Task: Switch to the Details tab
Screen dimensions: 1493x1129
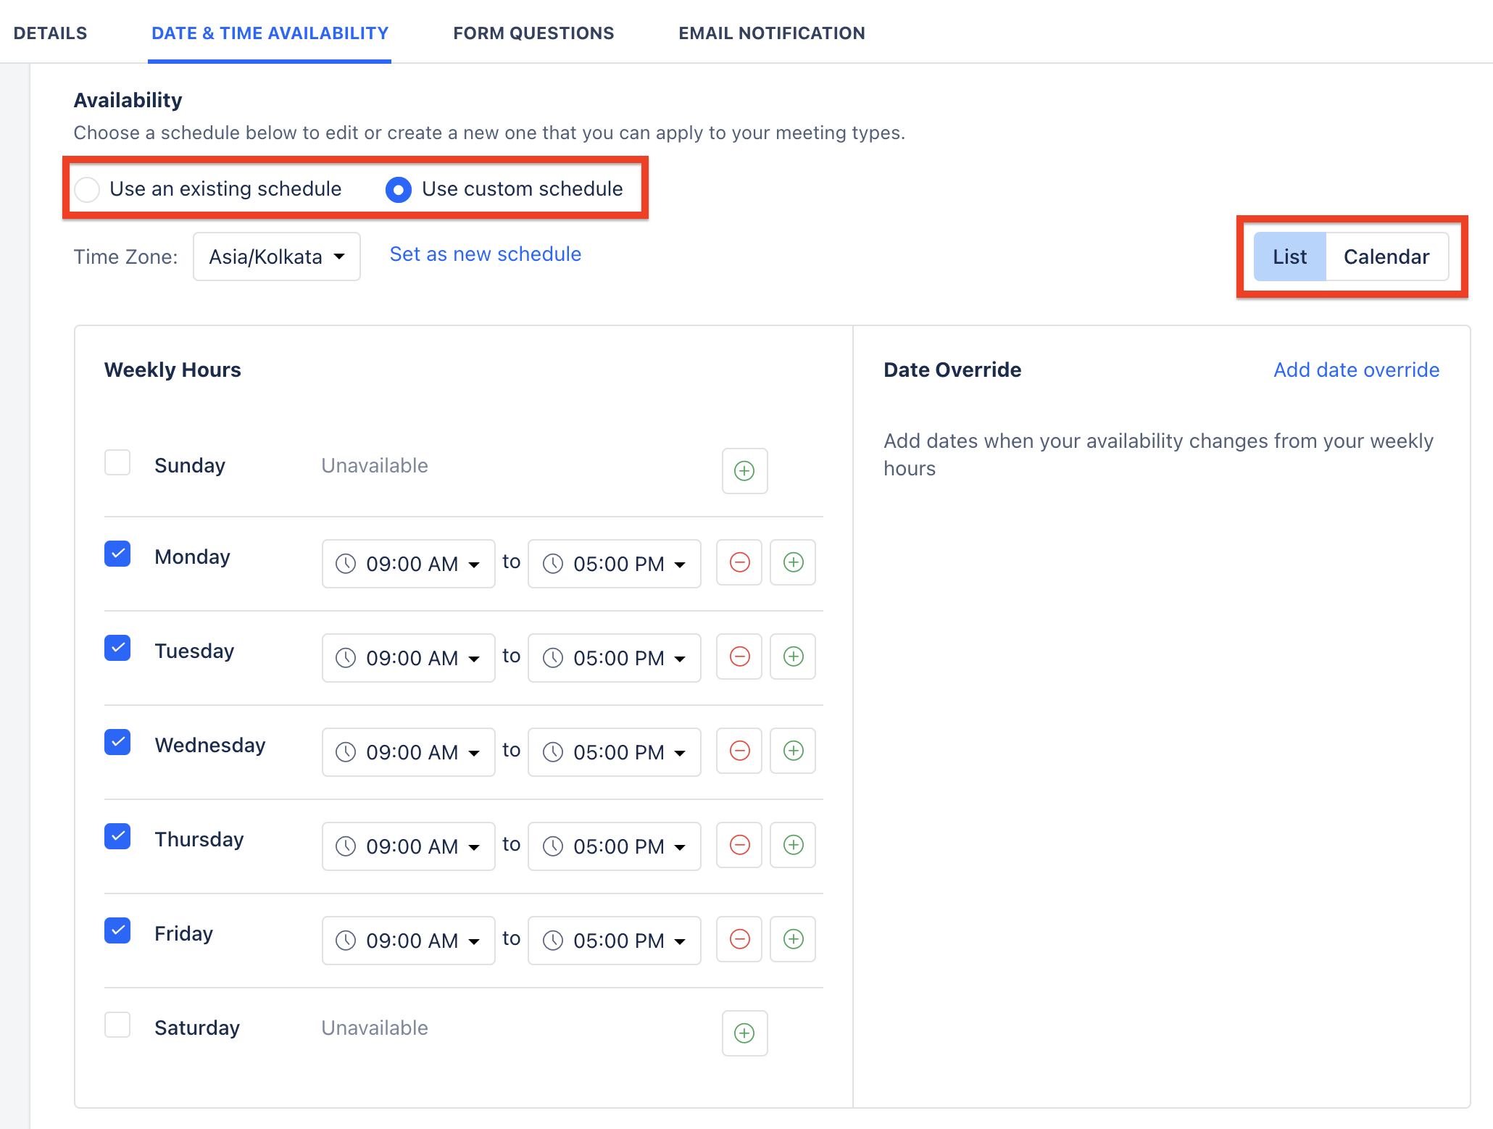Action: (x=50, y=33)
